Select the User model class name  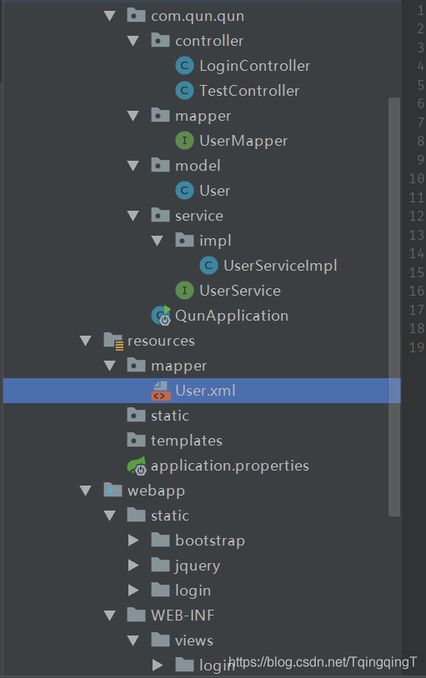[x=215, y=191]
